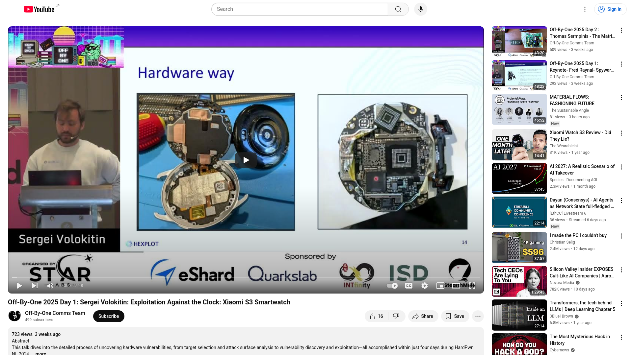Click the 723 views 3 weeks ago text
632x355 pixels.
(x=36, y=334)
